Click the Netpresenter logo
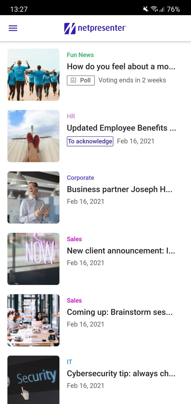The image size is (191, 404). pos(94,28)
